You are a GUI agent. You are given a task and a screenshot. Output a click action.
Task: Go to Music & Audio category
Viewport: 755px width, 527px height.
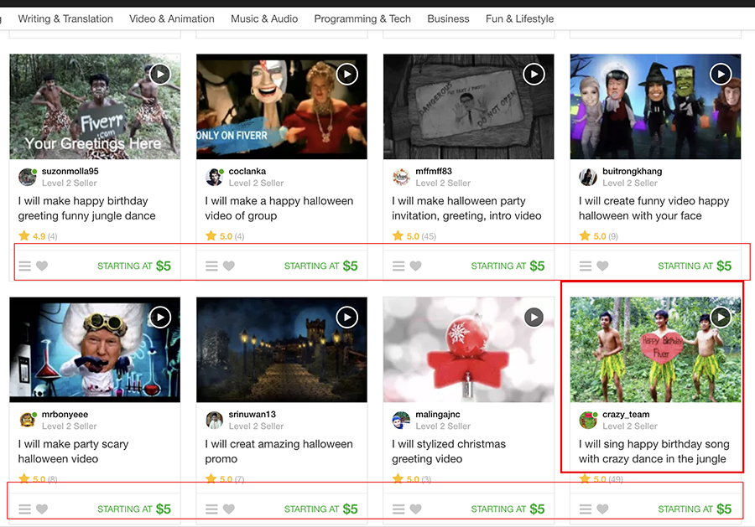(x=264, y=18)
